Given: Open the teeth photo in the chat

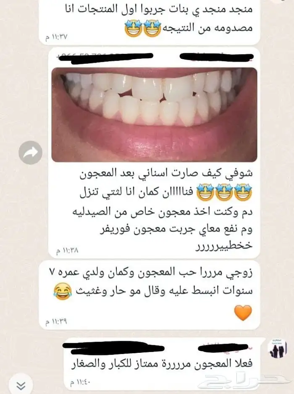Looking at the screenshot, I should click(x=154, y=115).
